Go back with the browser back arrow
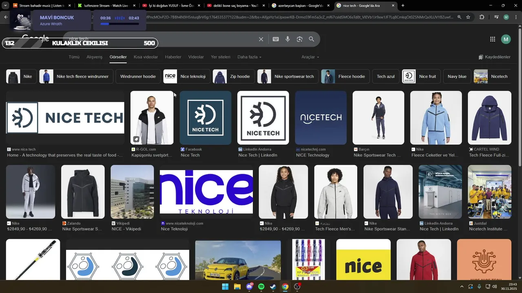The image size is (522, 293). pos(6,17)
